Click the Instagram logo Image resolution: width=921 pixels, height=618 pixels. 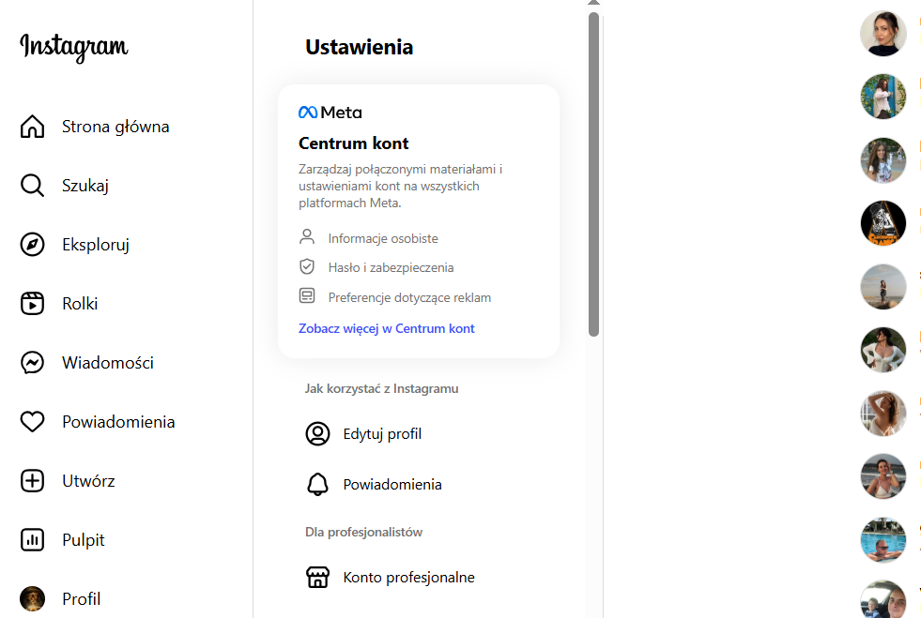tap(74, 46)
